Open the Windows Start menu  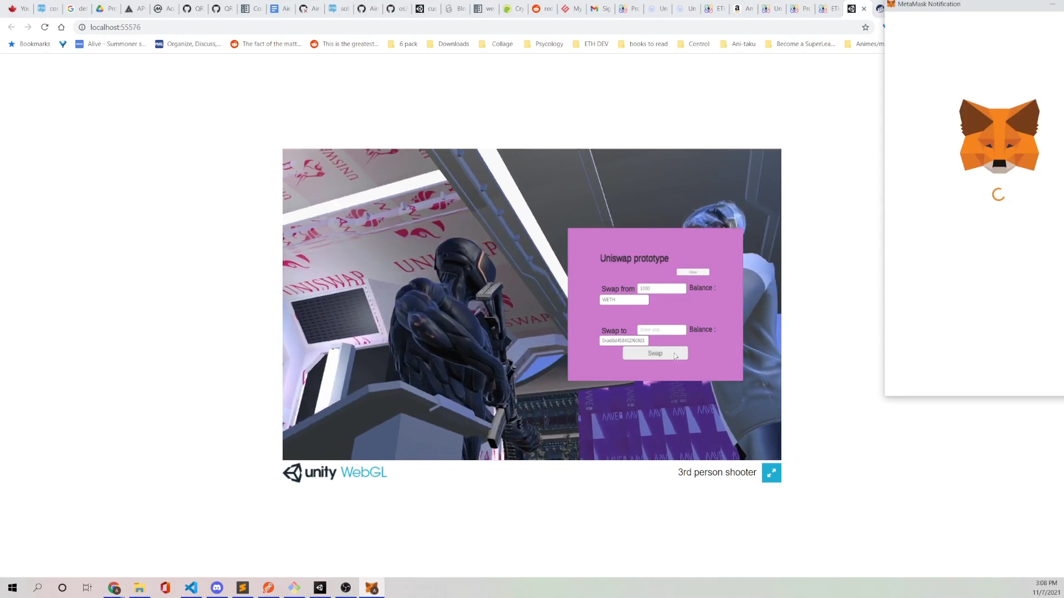pos(12,587)
